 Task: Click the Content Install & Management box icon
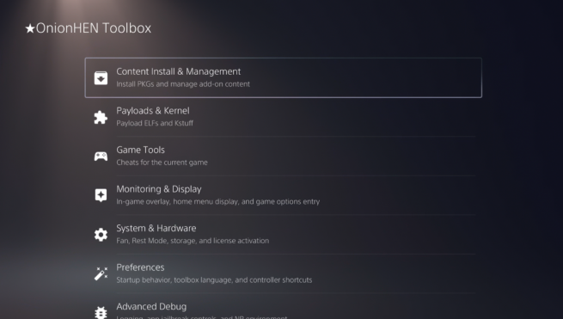click(x=101, y=78)
